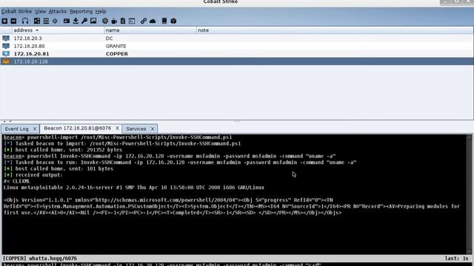Open the Help menu

click(x=101, y=12)
